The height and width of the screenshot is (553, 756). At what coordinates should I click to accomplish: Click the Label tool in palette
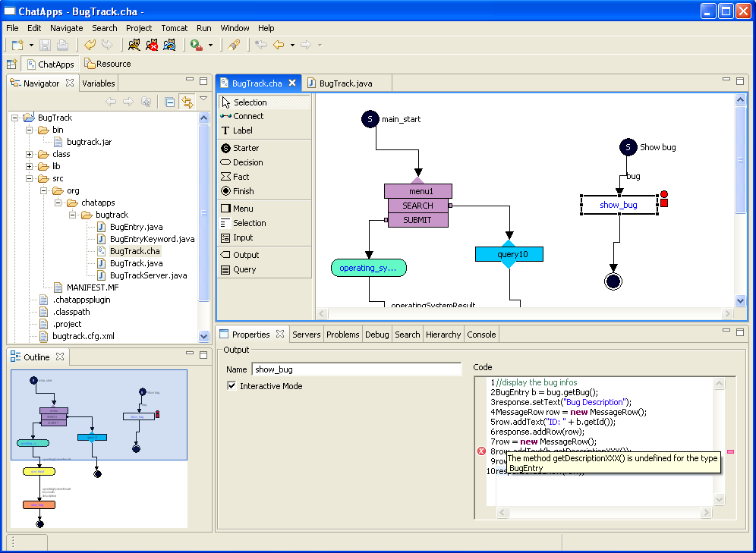point(242,130)
